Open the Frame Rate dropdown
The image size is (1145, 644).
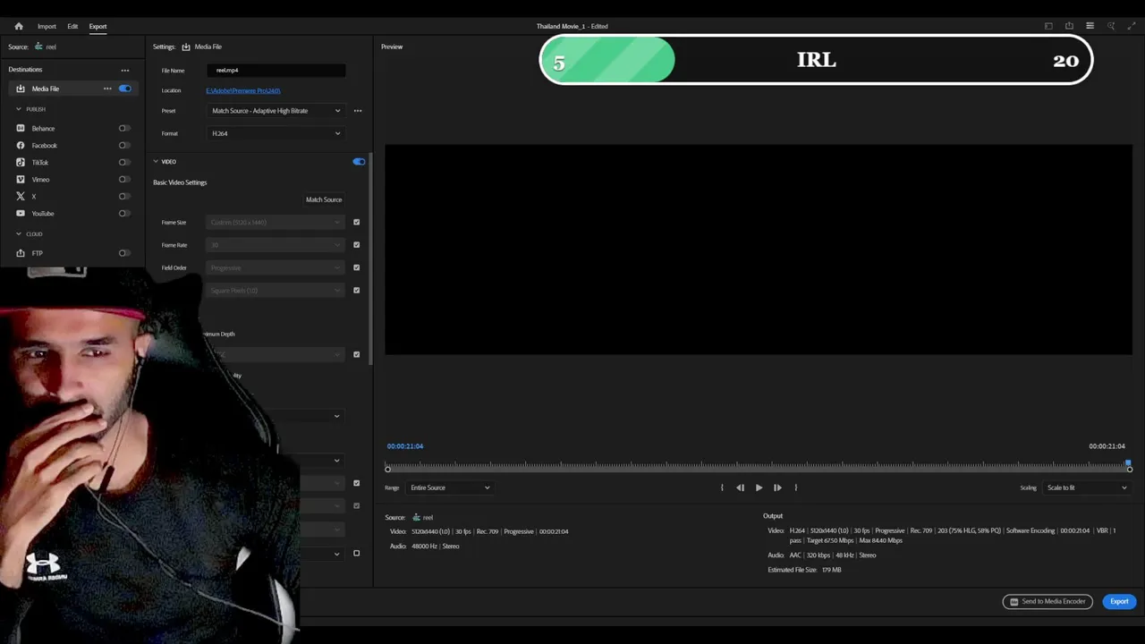tap(276, 245)
